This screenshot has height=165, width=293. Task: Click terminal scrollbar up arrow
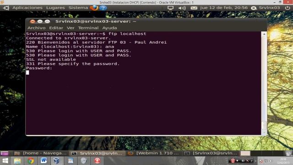pos(264,34)
